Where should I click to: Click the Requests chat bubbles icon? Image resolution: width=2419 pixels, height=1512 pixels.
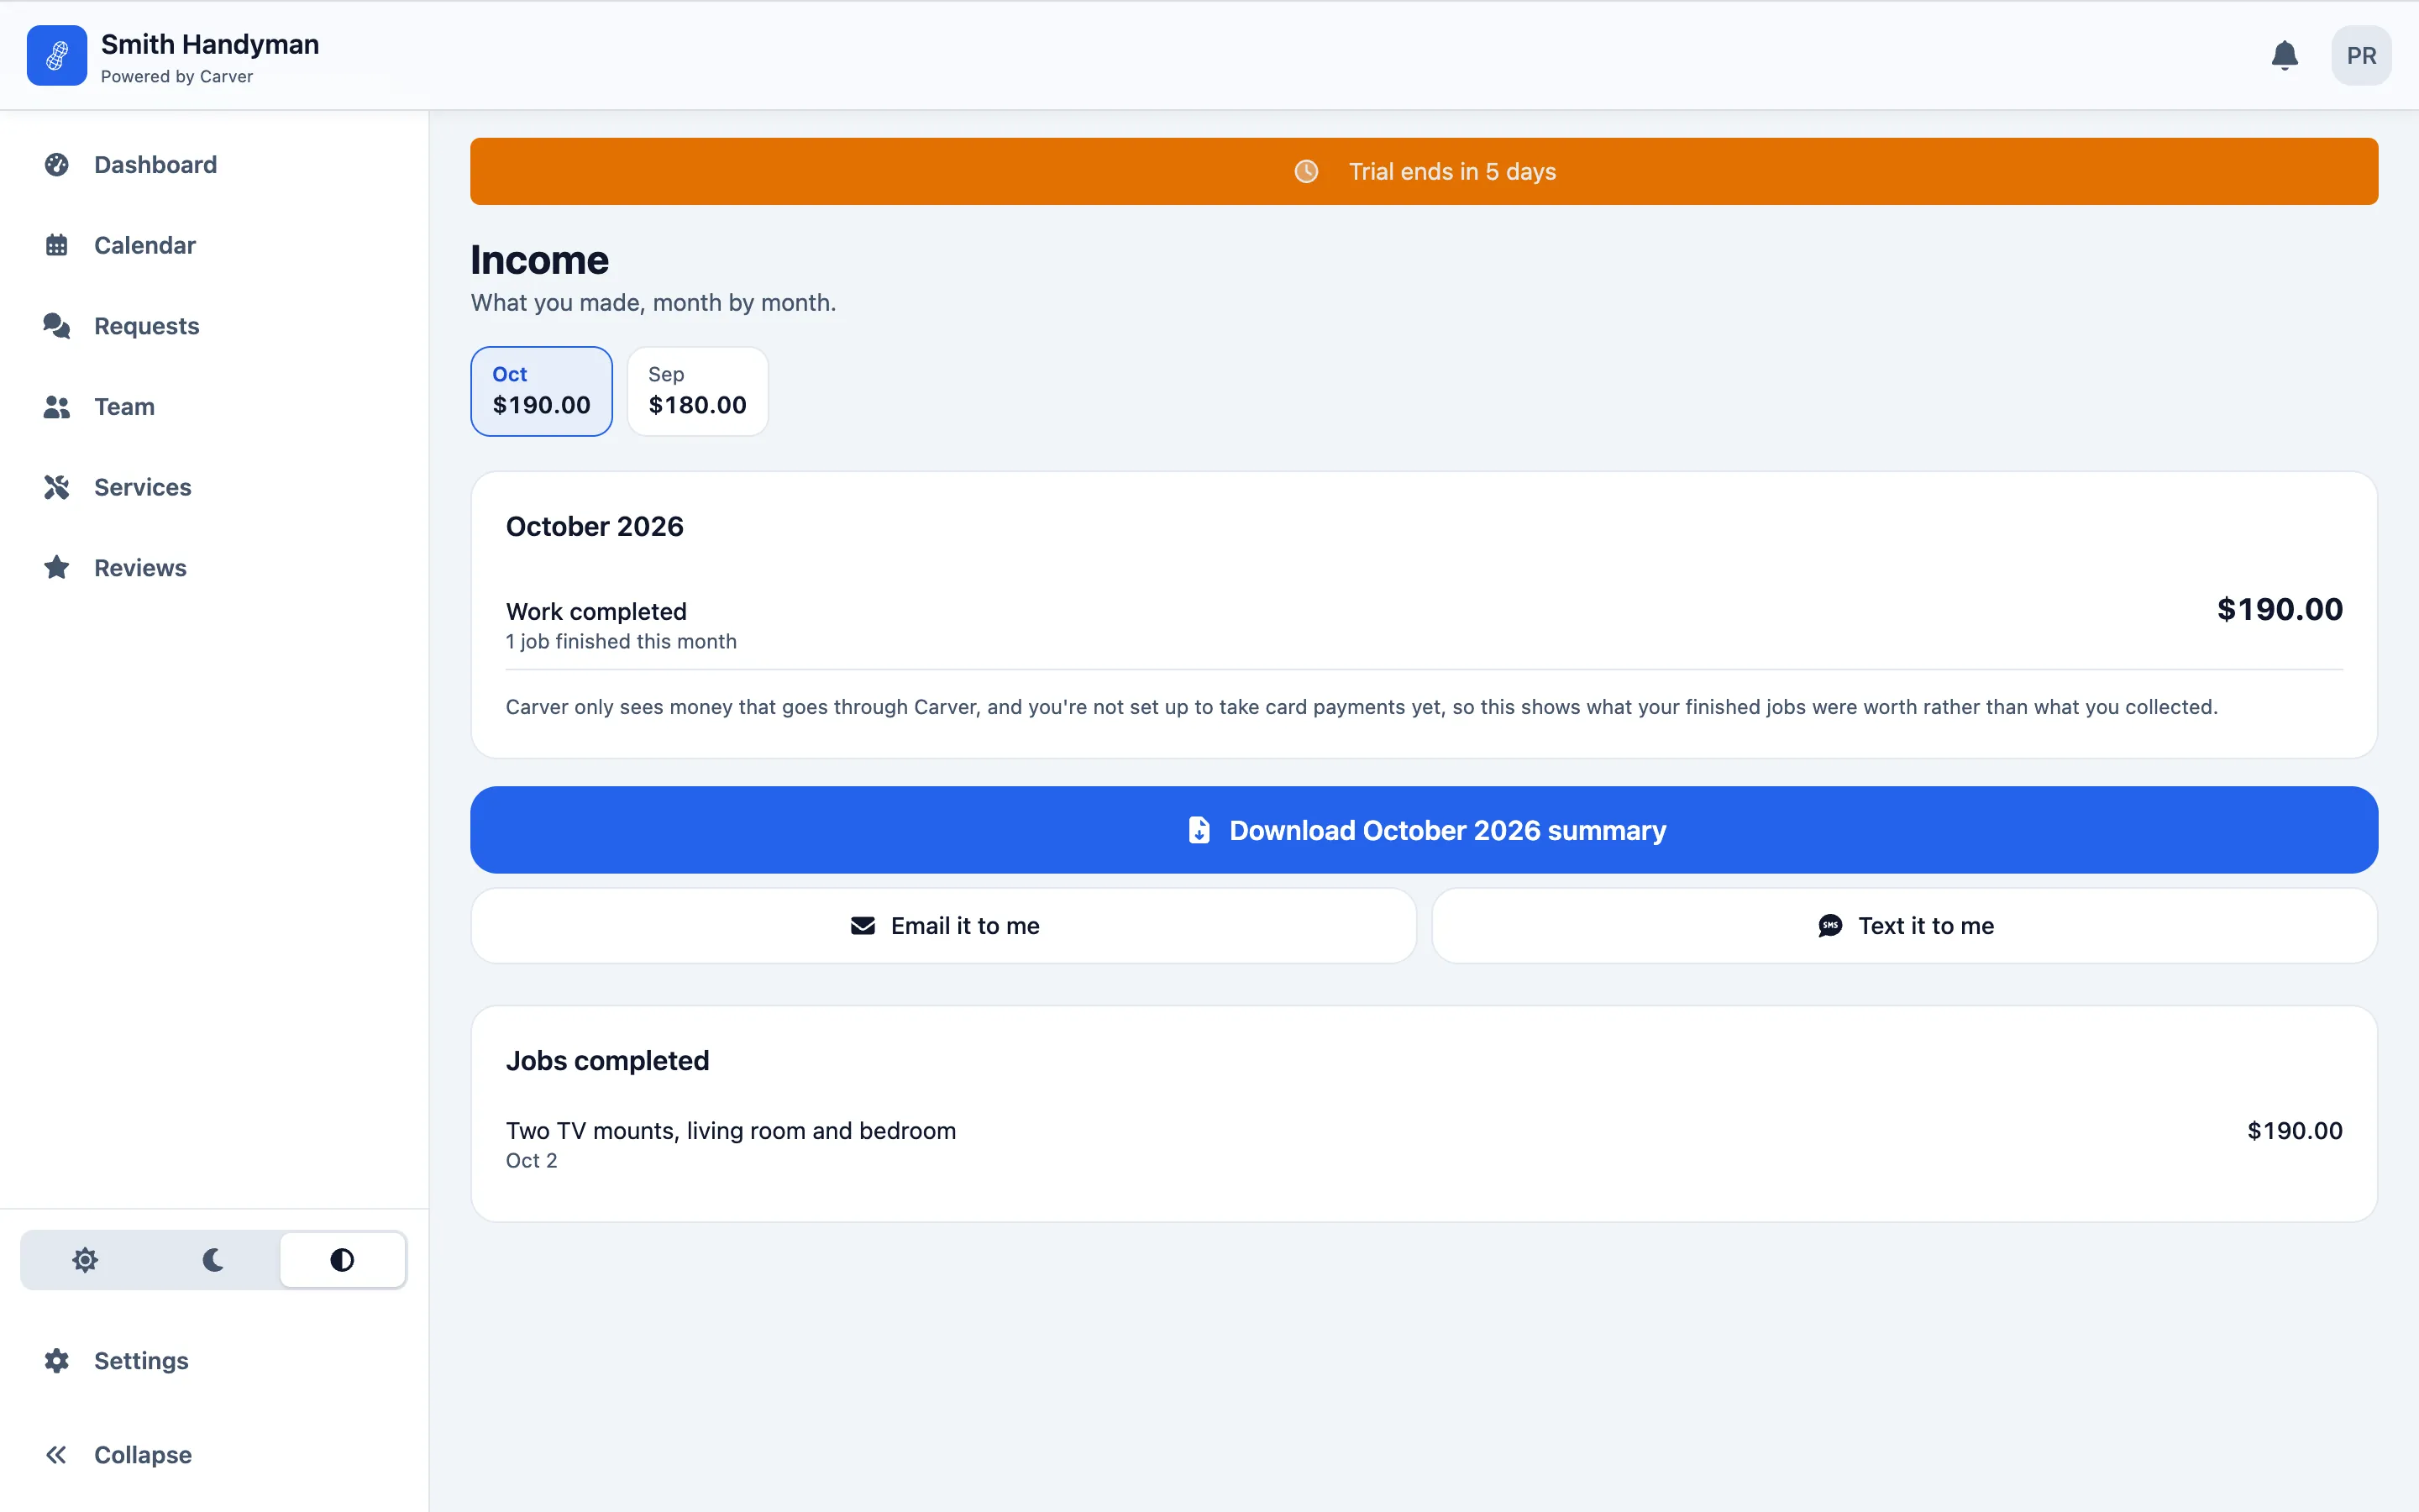pos(57,326)
